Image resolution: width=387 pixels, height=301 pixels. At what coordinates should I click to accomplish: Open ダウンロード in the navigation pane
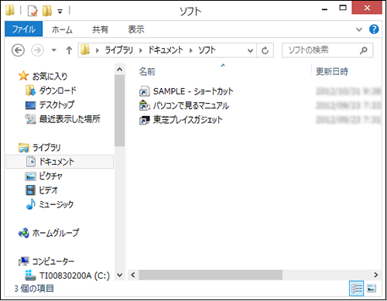point(57,91)
